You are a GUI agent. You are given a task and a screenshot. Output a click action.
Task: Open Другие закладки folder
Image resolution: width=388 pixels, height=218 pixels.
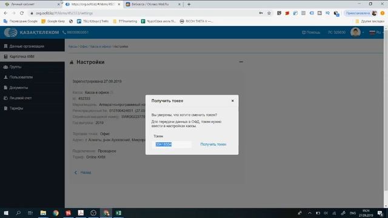pos(370,21)
